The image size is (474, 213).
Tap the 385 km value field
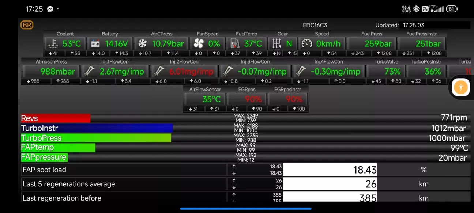point(330,197)
